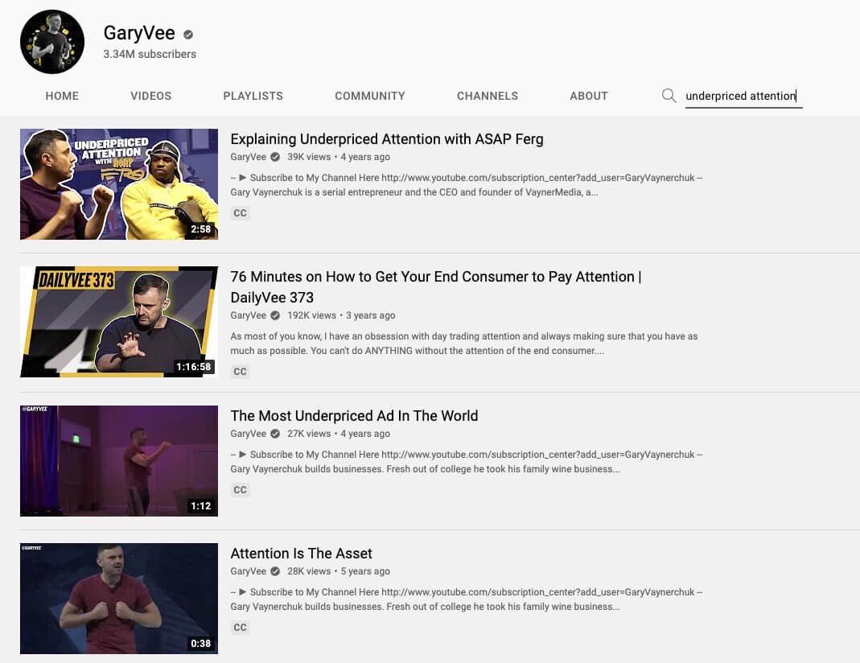Click 192K views • 3 years ago metadata
Screen dimensions: 860x663
click(x=341, y=315)
